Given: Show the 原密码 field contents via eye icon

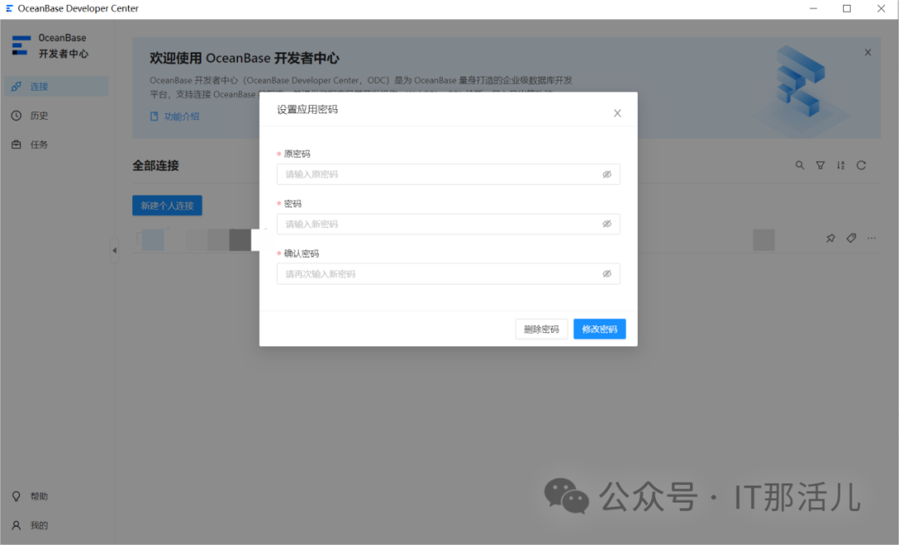Looking at the screenshot, I should click(x=607, y=174).
